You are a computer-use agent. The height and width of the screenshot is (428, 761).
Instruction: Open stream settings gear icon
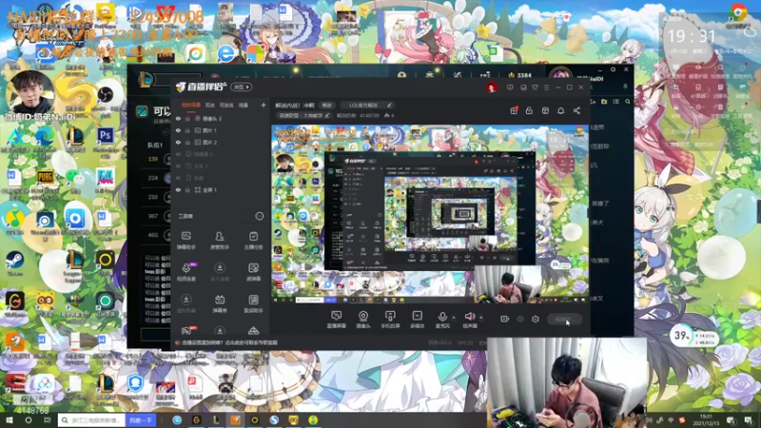pyautogui.click(x=536, y=320)
